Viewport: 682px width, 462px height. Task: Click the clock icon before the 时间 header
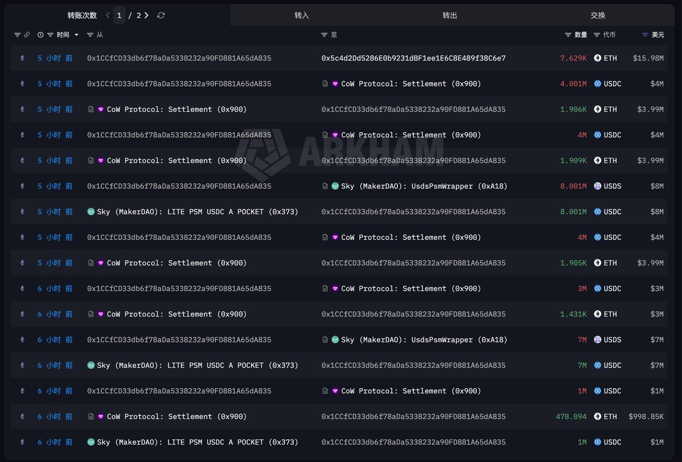(40, 35)
